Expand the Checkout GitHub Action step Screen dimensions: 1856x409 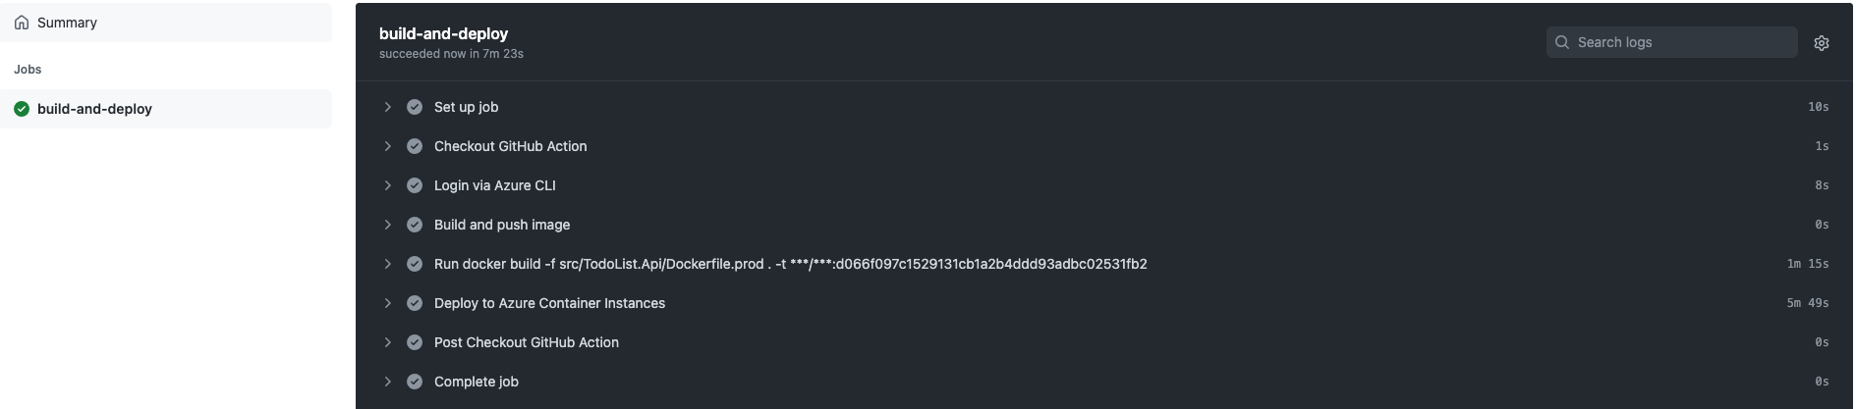coord(387,146)
